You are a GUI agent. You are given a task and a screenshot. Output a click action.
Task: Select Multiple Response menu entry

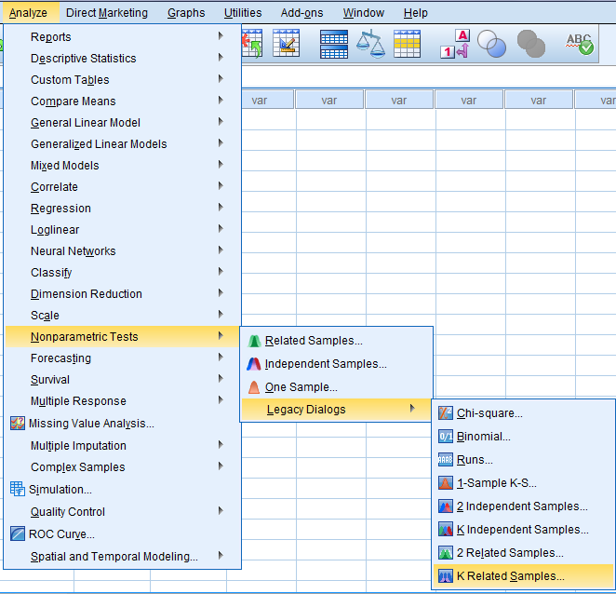coord(122,401)
